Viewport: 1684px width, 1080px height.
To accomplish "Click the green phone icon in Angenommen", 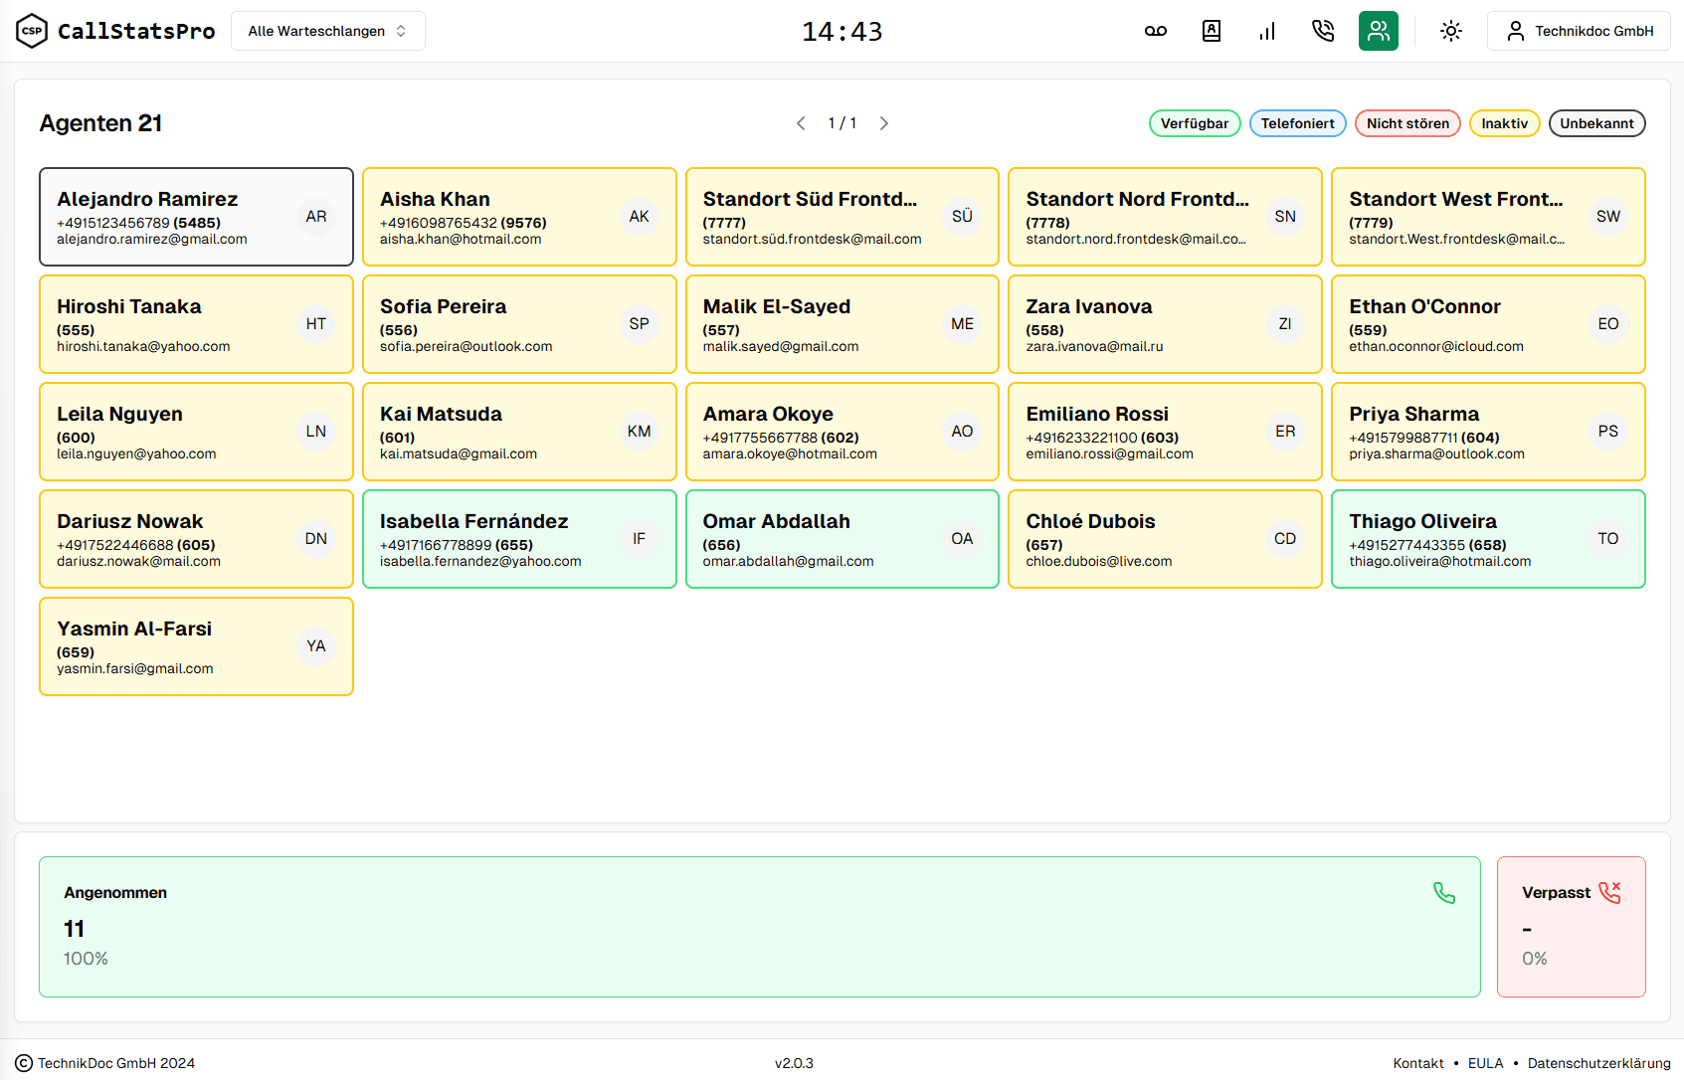I will [x=1443, y=893].
